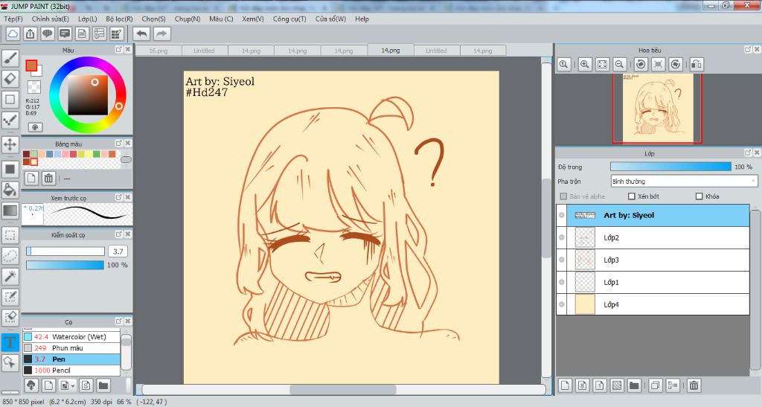
Task: Delete the selected layer with trash icon
Action: tap(694, 385)
